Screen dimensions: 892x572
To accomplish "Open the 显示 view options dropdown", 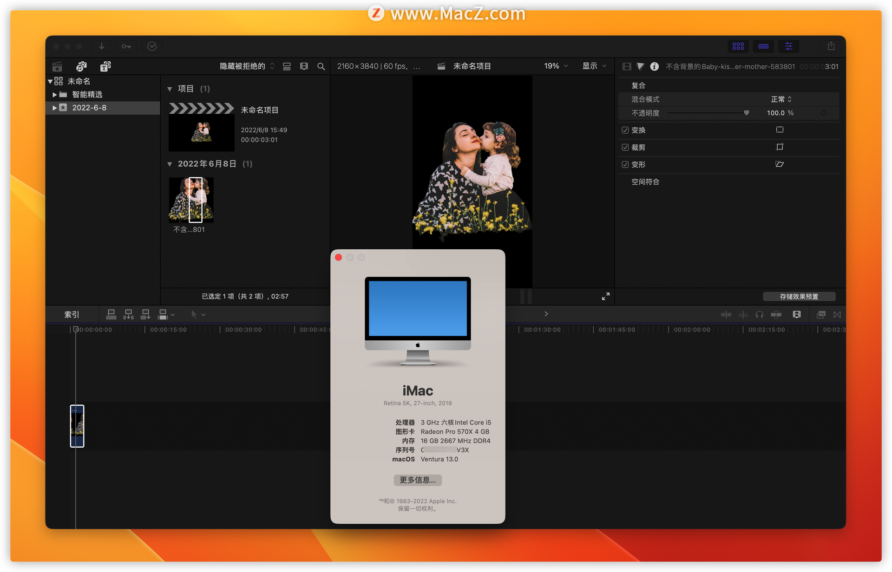I will point(595,66).
